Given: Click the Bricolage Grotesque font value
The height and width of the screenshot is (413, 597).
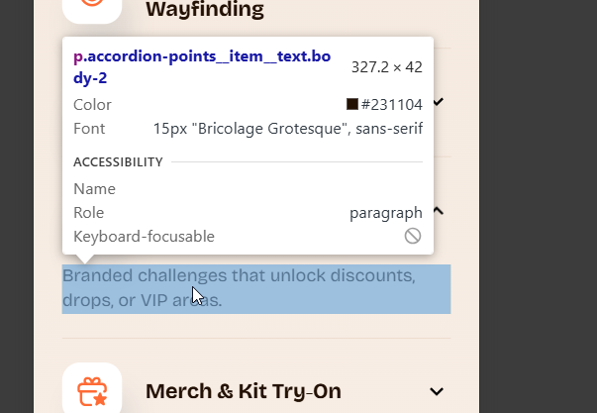Looking at the screenshot, I should 287,128.
